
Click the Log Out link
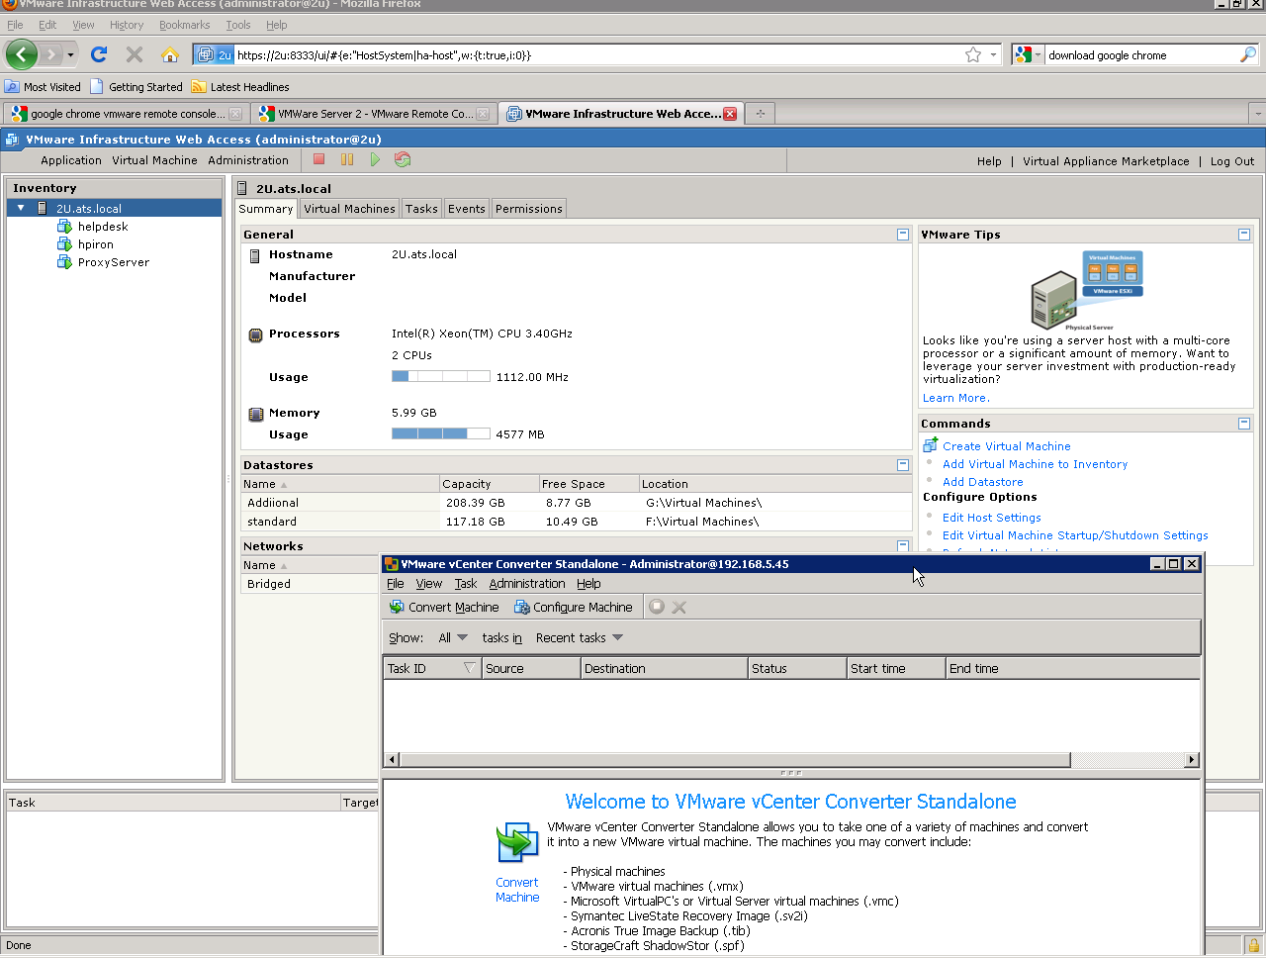pyautogui.click(x=1232, y=161)
